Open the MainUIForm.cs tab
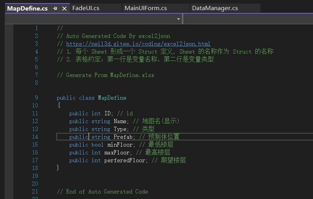The width and height of the screenshot is (313, 199). pyautogui.click(x=146, y=8)
